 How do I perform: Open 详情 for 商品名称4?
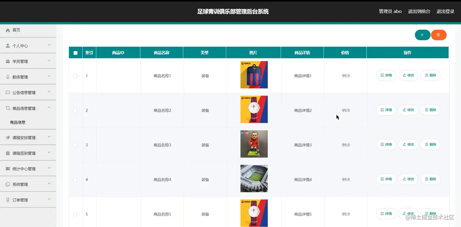point(386,179)
